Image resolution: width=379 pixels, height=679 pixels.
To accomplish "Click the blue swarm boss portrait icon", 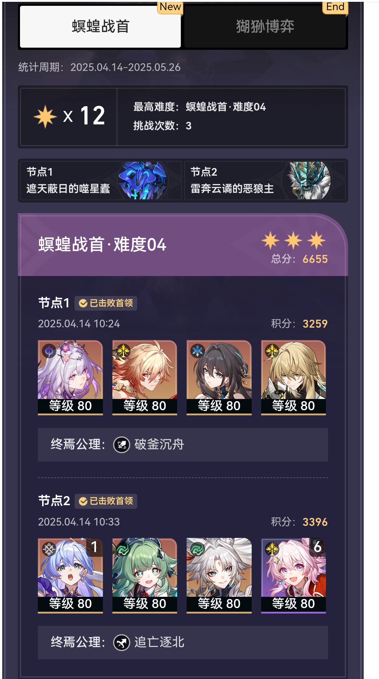I will point(143,180).
